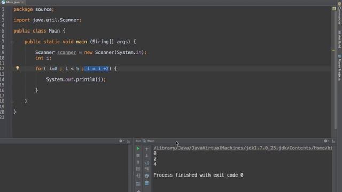
Task: Open Run panel settings gear menu
Action: [325, 141]
